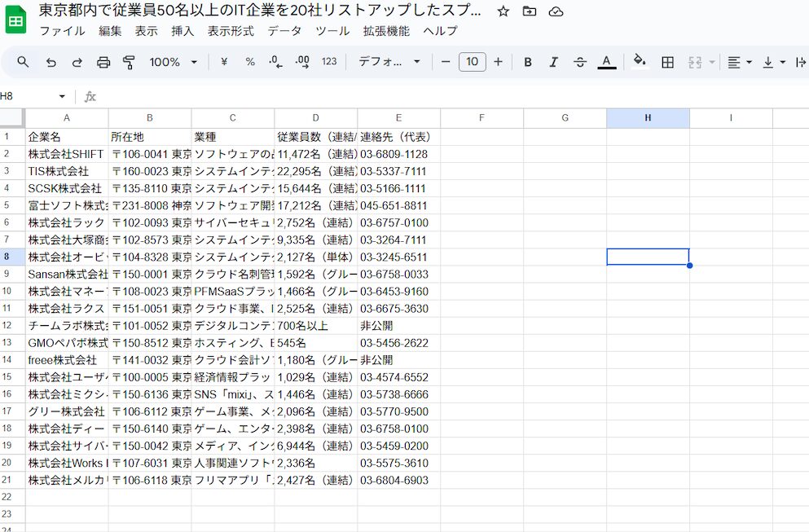Viewport: 809px width, 532px height.
Task: Open the 挿入 menu
Action: [x=182, y=31]
